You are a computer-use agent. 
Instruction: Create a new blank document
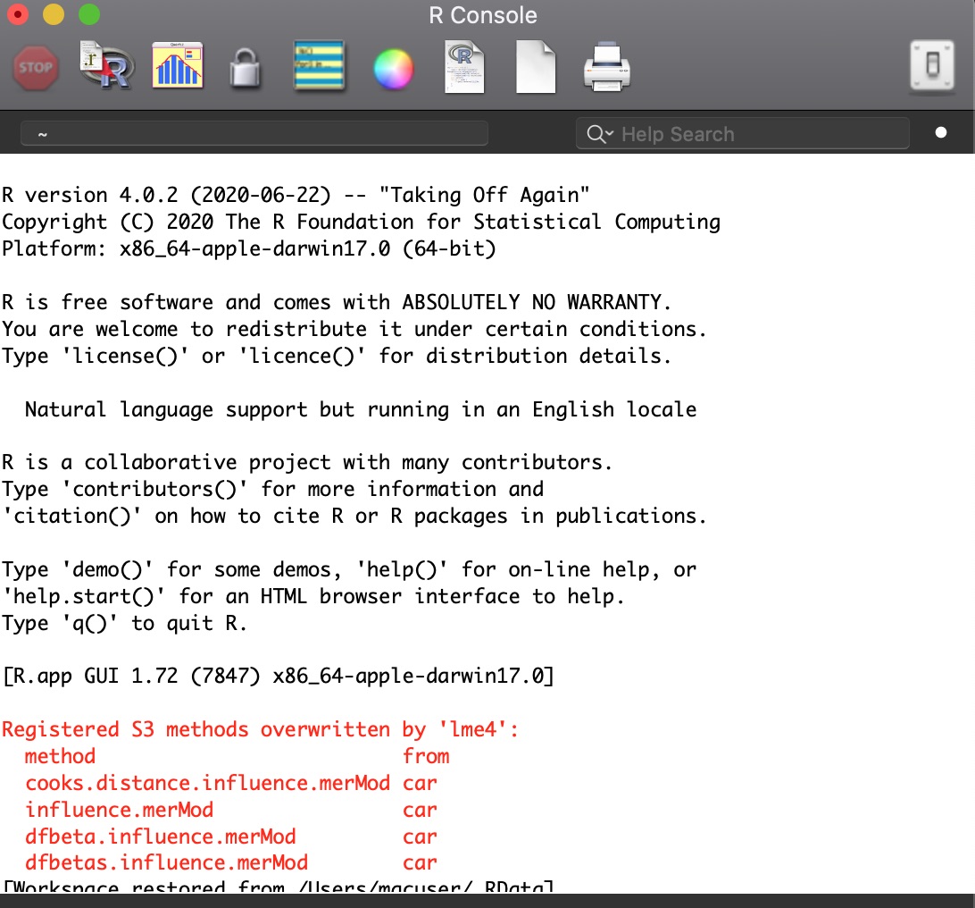point(536,67)
